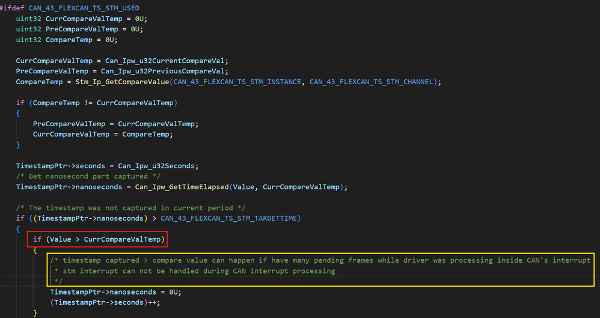
Task: Click the macro CAN_43_FLEXCAN_TS_STM_TARGETTIME
Action: pos(228,218)
